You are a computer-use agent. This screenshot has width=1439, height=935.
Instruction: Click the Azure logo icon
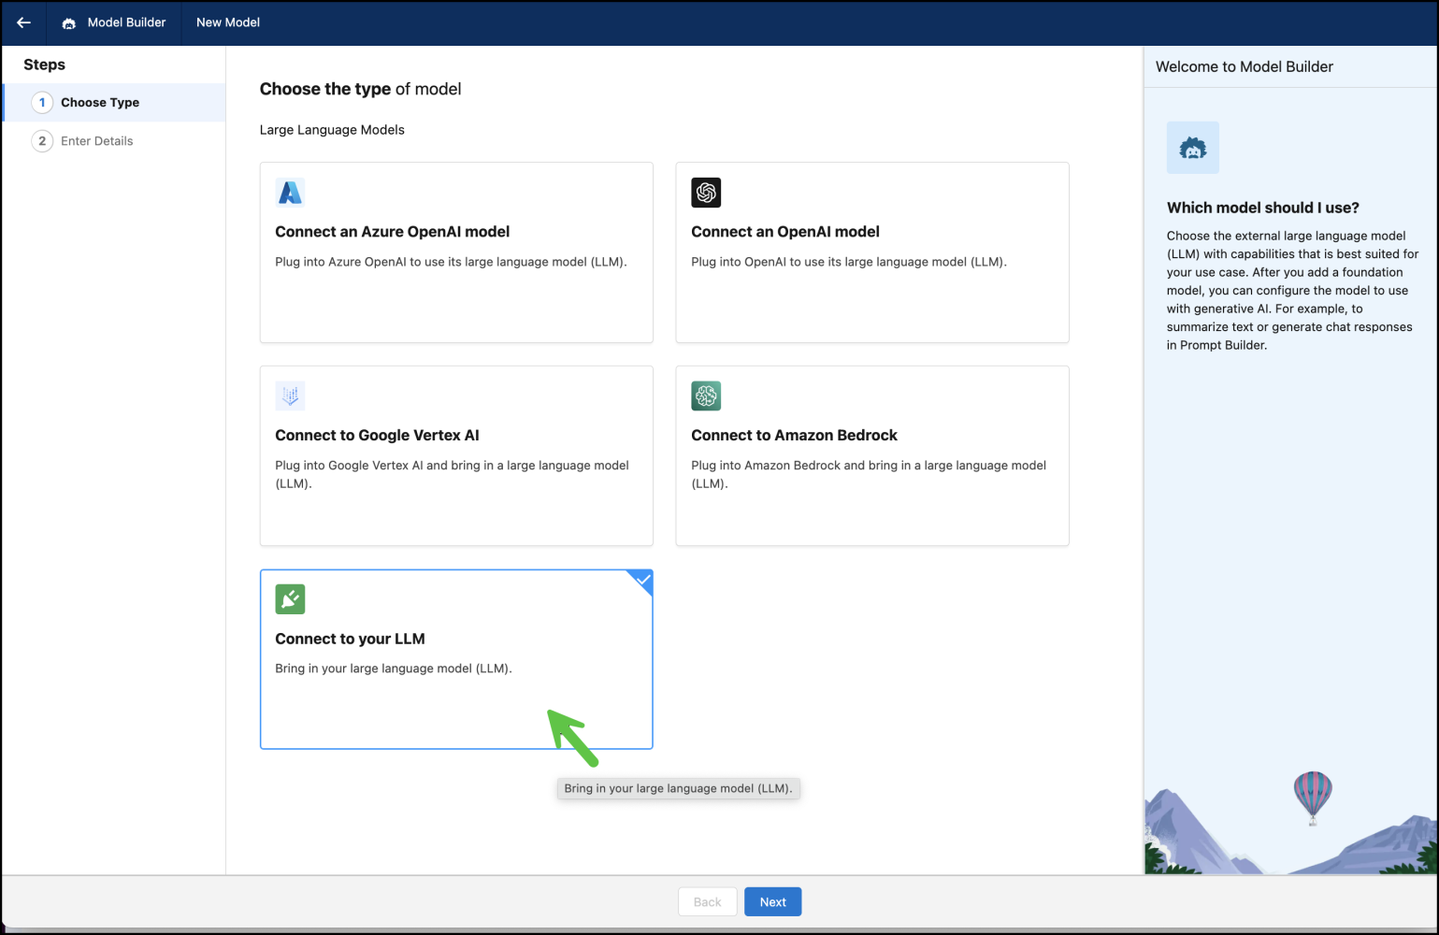click(x=290, y=193)
